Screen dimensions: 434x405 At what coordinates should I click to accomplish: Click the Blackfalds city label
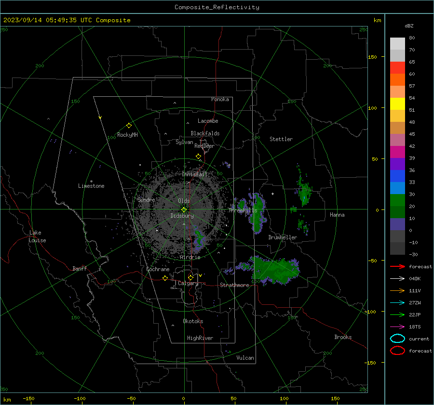click(205, 133)
